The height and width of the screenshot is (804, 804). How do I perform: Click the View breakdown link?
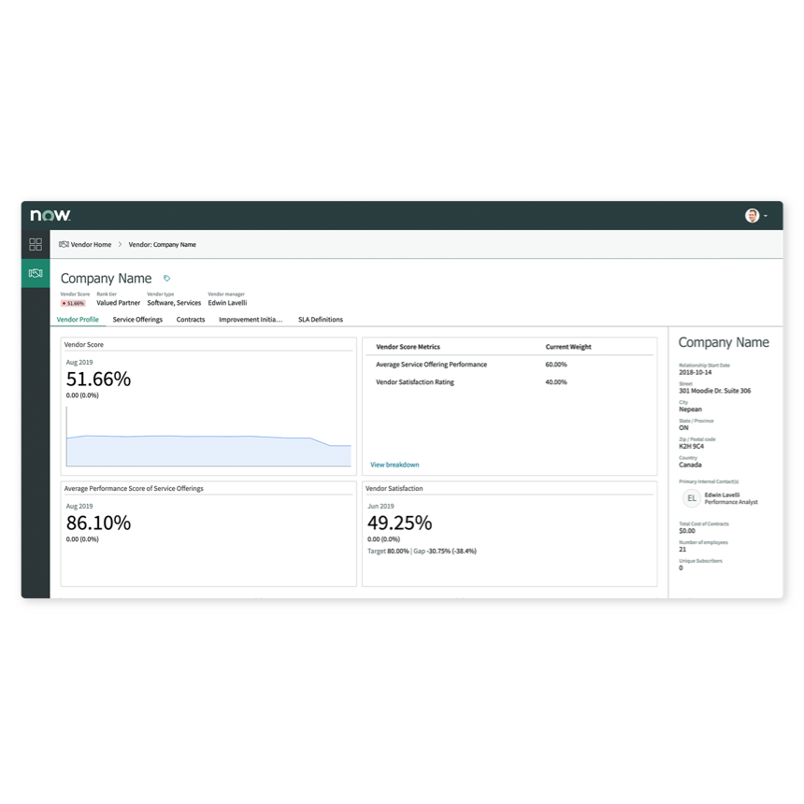[394, 464]
